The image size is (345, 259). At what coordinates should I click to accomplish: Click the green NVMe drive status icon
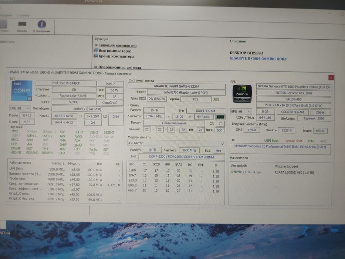[232, 172]
